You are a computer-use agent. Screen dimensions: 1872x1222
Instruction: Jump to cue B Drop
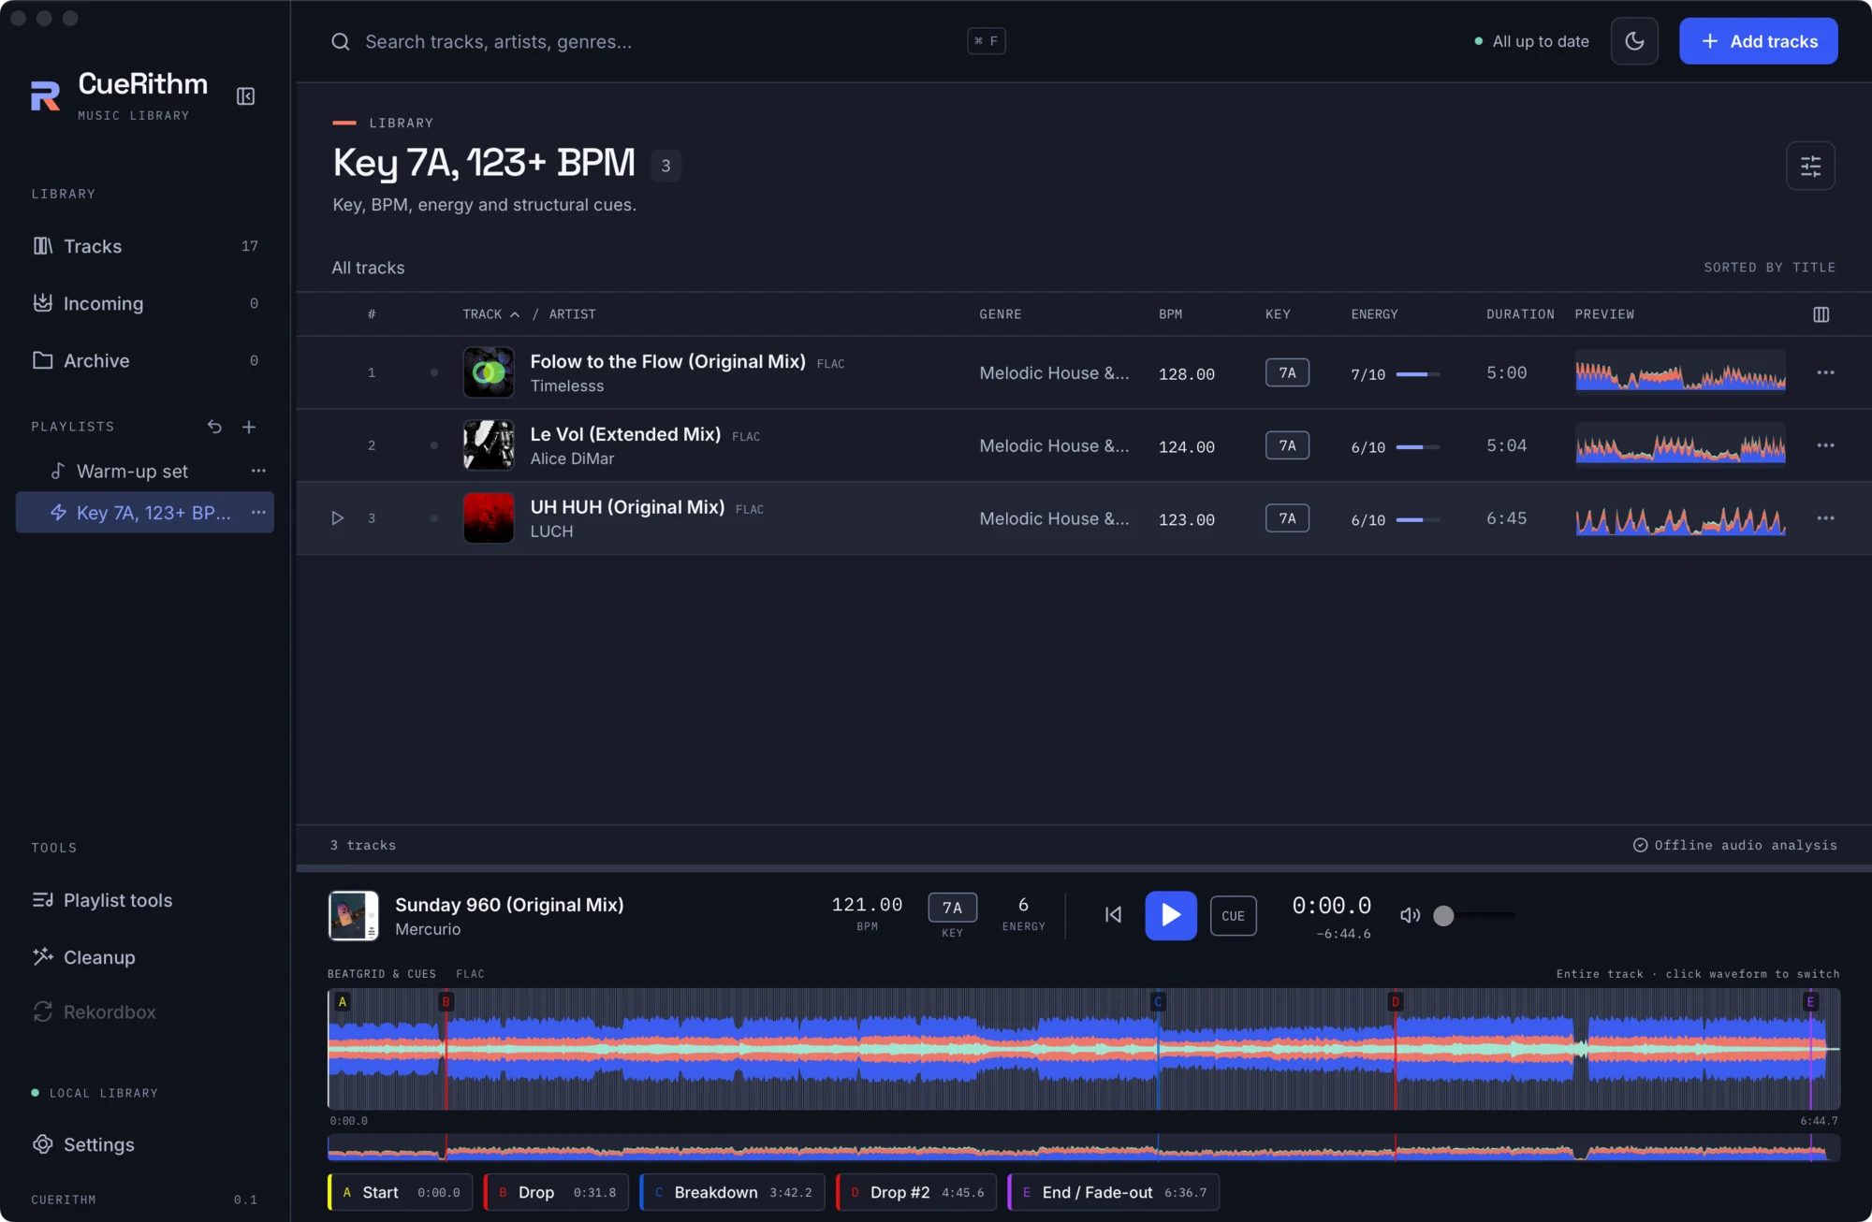pos(556,1192)
